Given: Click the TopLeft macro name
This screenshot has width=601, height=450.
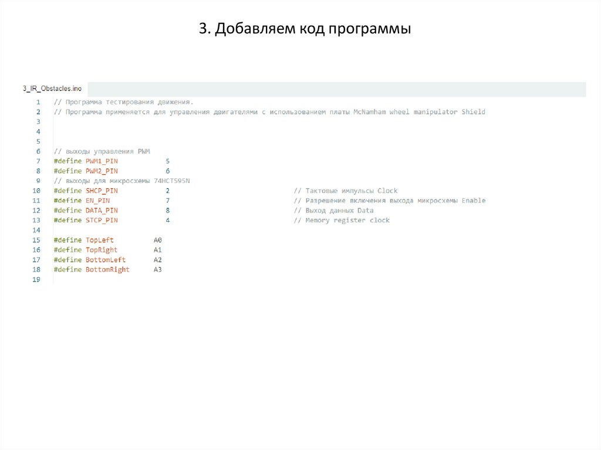Looking at the screenshot, I should (x=100, y=240).
